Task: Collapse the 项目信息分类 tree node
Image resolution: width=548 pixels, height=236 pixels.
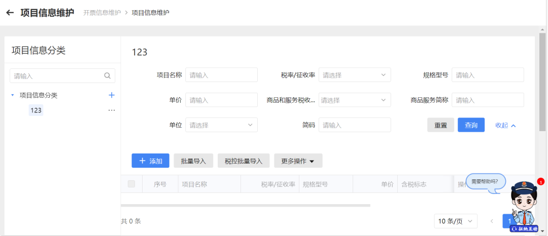Action: tap(13, 95)
